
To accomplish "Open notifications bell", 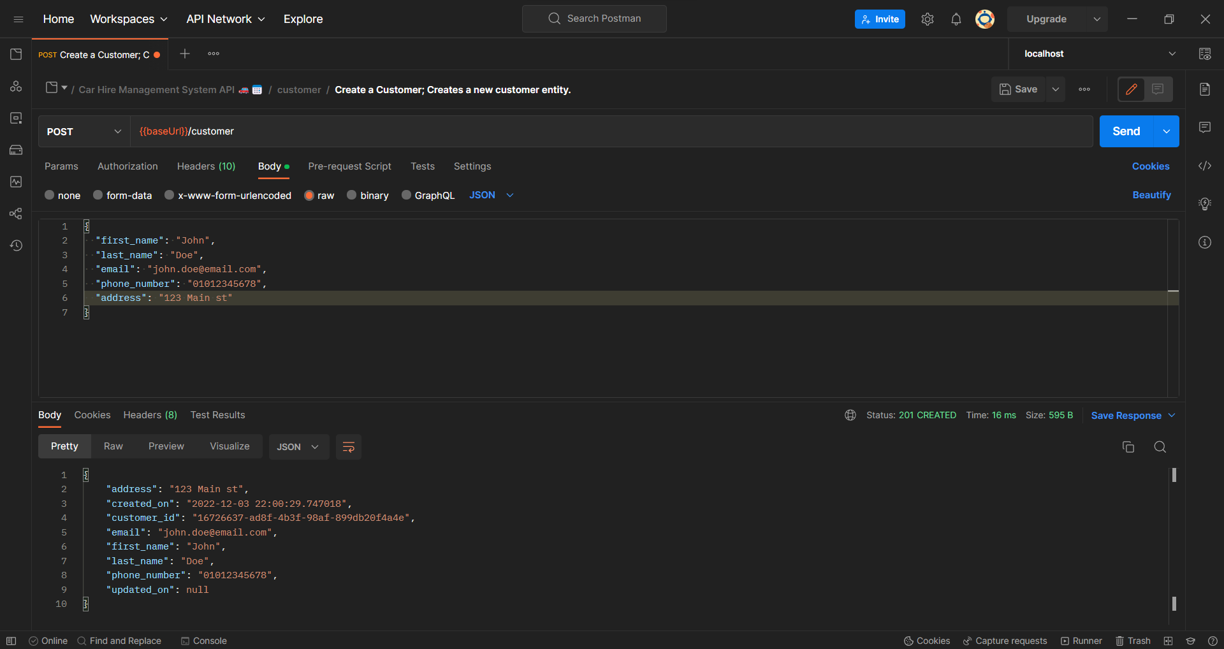I will (956, 19).
